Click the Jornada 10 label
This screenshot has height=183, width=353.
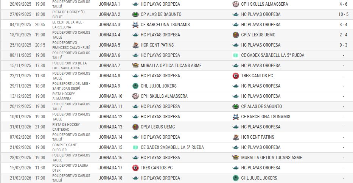(110, 96)
